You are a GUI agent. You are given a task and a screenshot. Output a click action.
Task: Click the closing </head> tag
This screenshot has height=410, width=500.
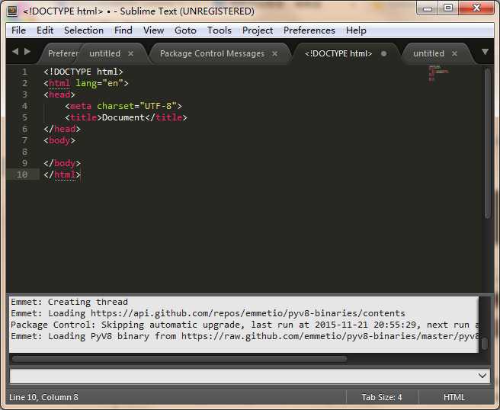(62, 129)
